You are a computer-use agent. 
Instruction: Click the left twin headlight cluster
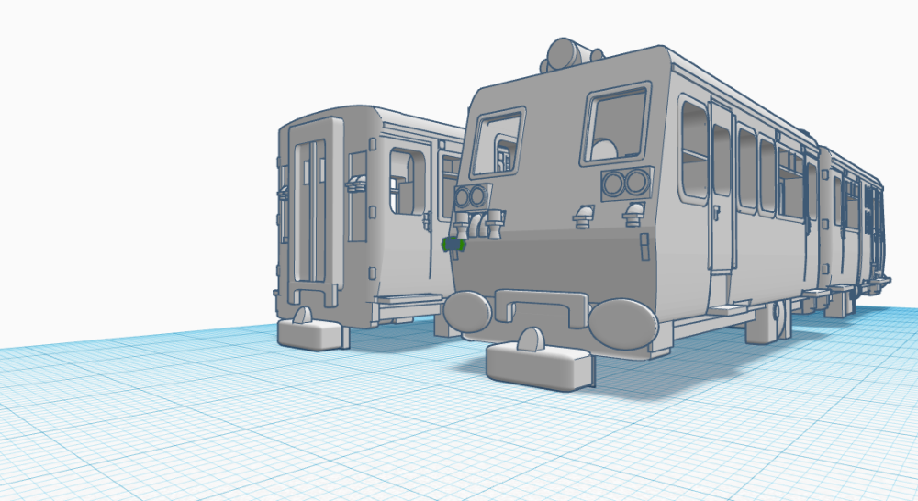pyautogui.click(x=470, y=195)
